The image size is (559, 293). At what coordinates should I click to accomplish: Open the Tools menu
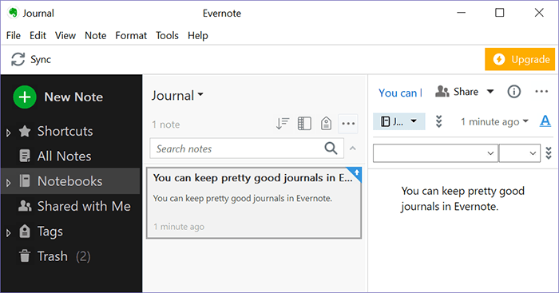pyautogui.click(x=167, y=36)
